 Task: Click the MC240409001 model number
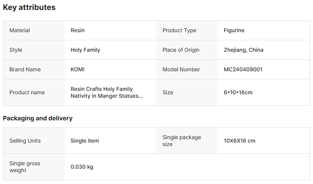(x=243, y=69)
